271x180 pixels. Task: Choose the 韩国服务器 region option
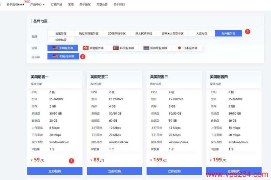tap(123, 48)
